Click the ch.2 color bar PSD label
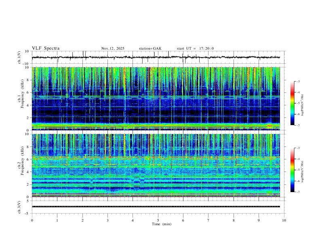Screen dimensions: 320x247 303,172
